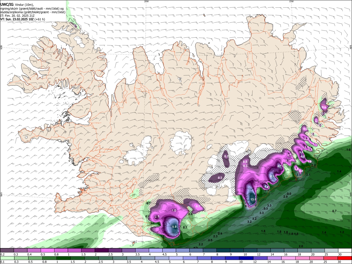The width and height of the screenshot is (352, 264).
Task: Select the light purple legend swatch labeled 14
Action: 274,258
